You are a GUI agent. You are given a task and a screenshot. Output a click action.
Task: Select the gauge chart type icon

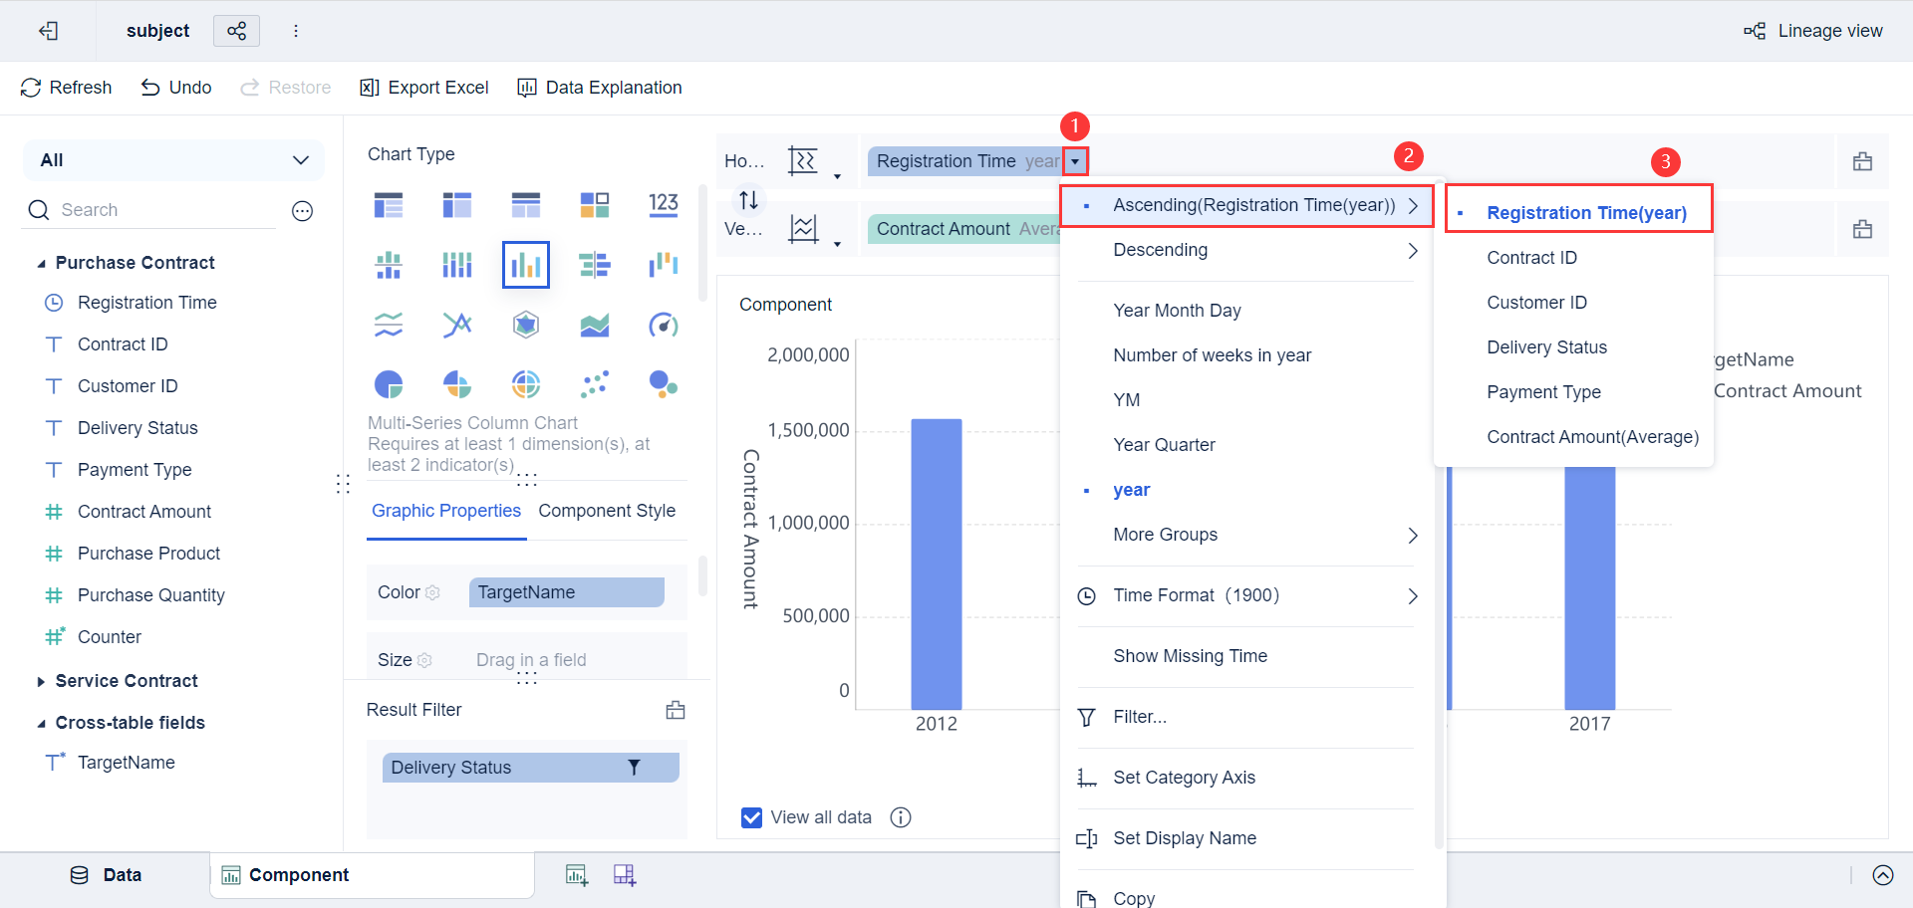(664, 325)
